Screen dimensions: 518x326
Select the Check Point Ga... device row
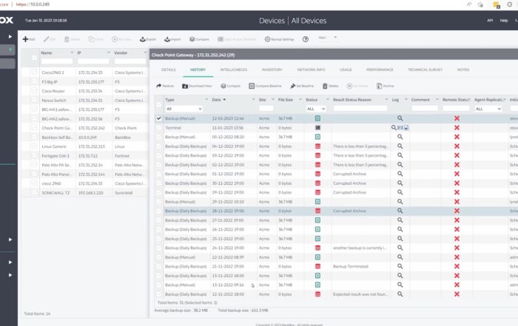pos(85,128)
